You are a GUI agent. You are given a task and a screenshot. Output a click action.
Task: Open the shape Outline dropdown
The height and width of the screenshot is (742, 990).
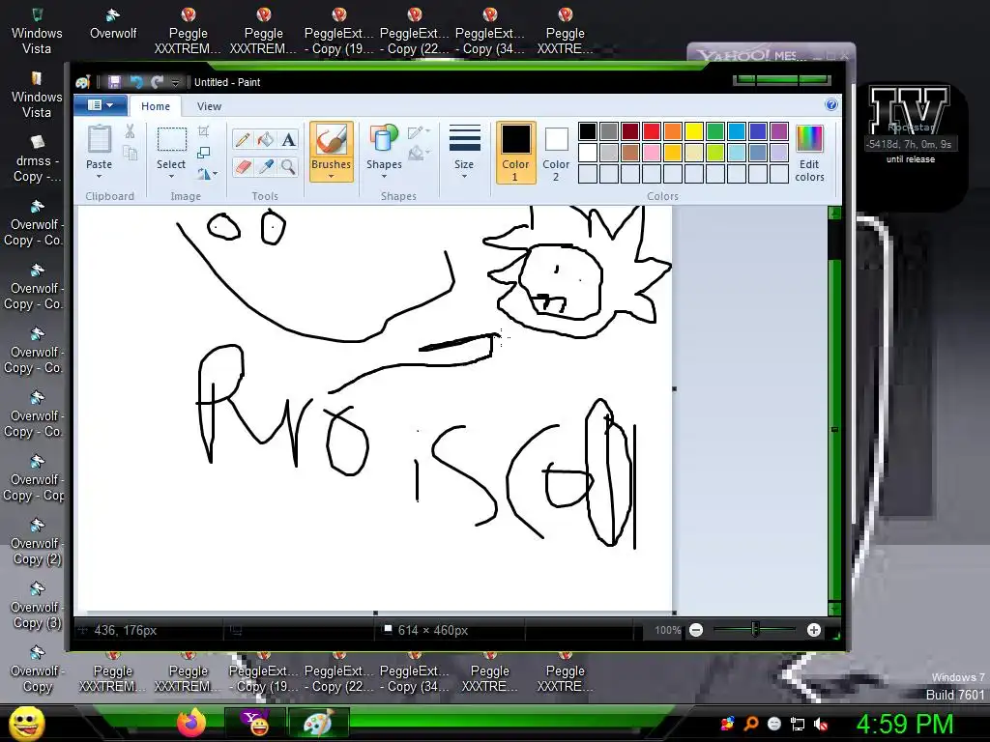coord(419,131)
